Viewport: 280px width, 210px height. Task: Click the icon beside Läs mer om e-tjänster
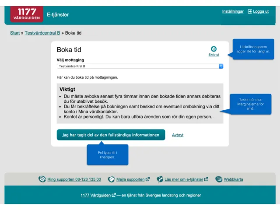160,179
